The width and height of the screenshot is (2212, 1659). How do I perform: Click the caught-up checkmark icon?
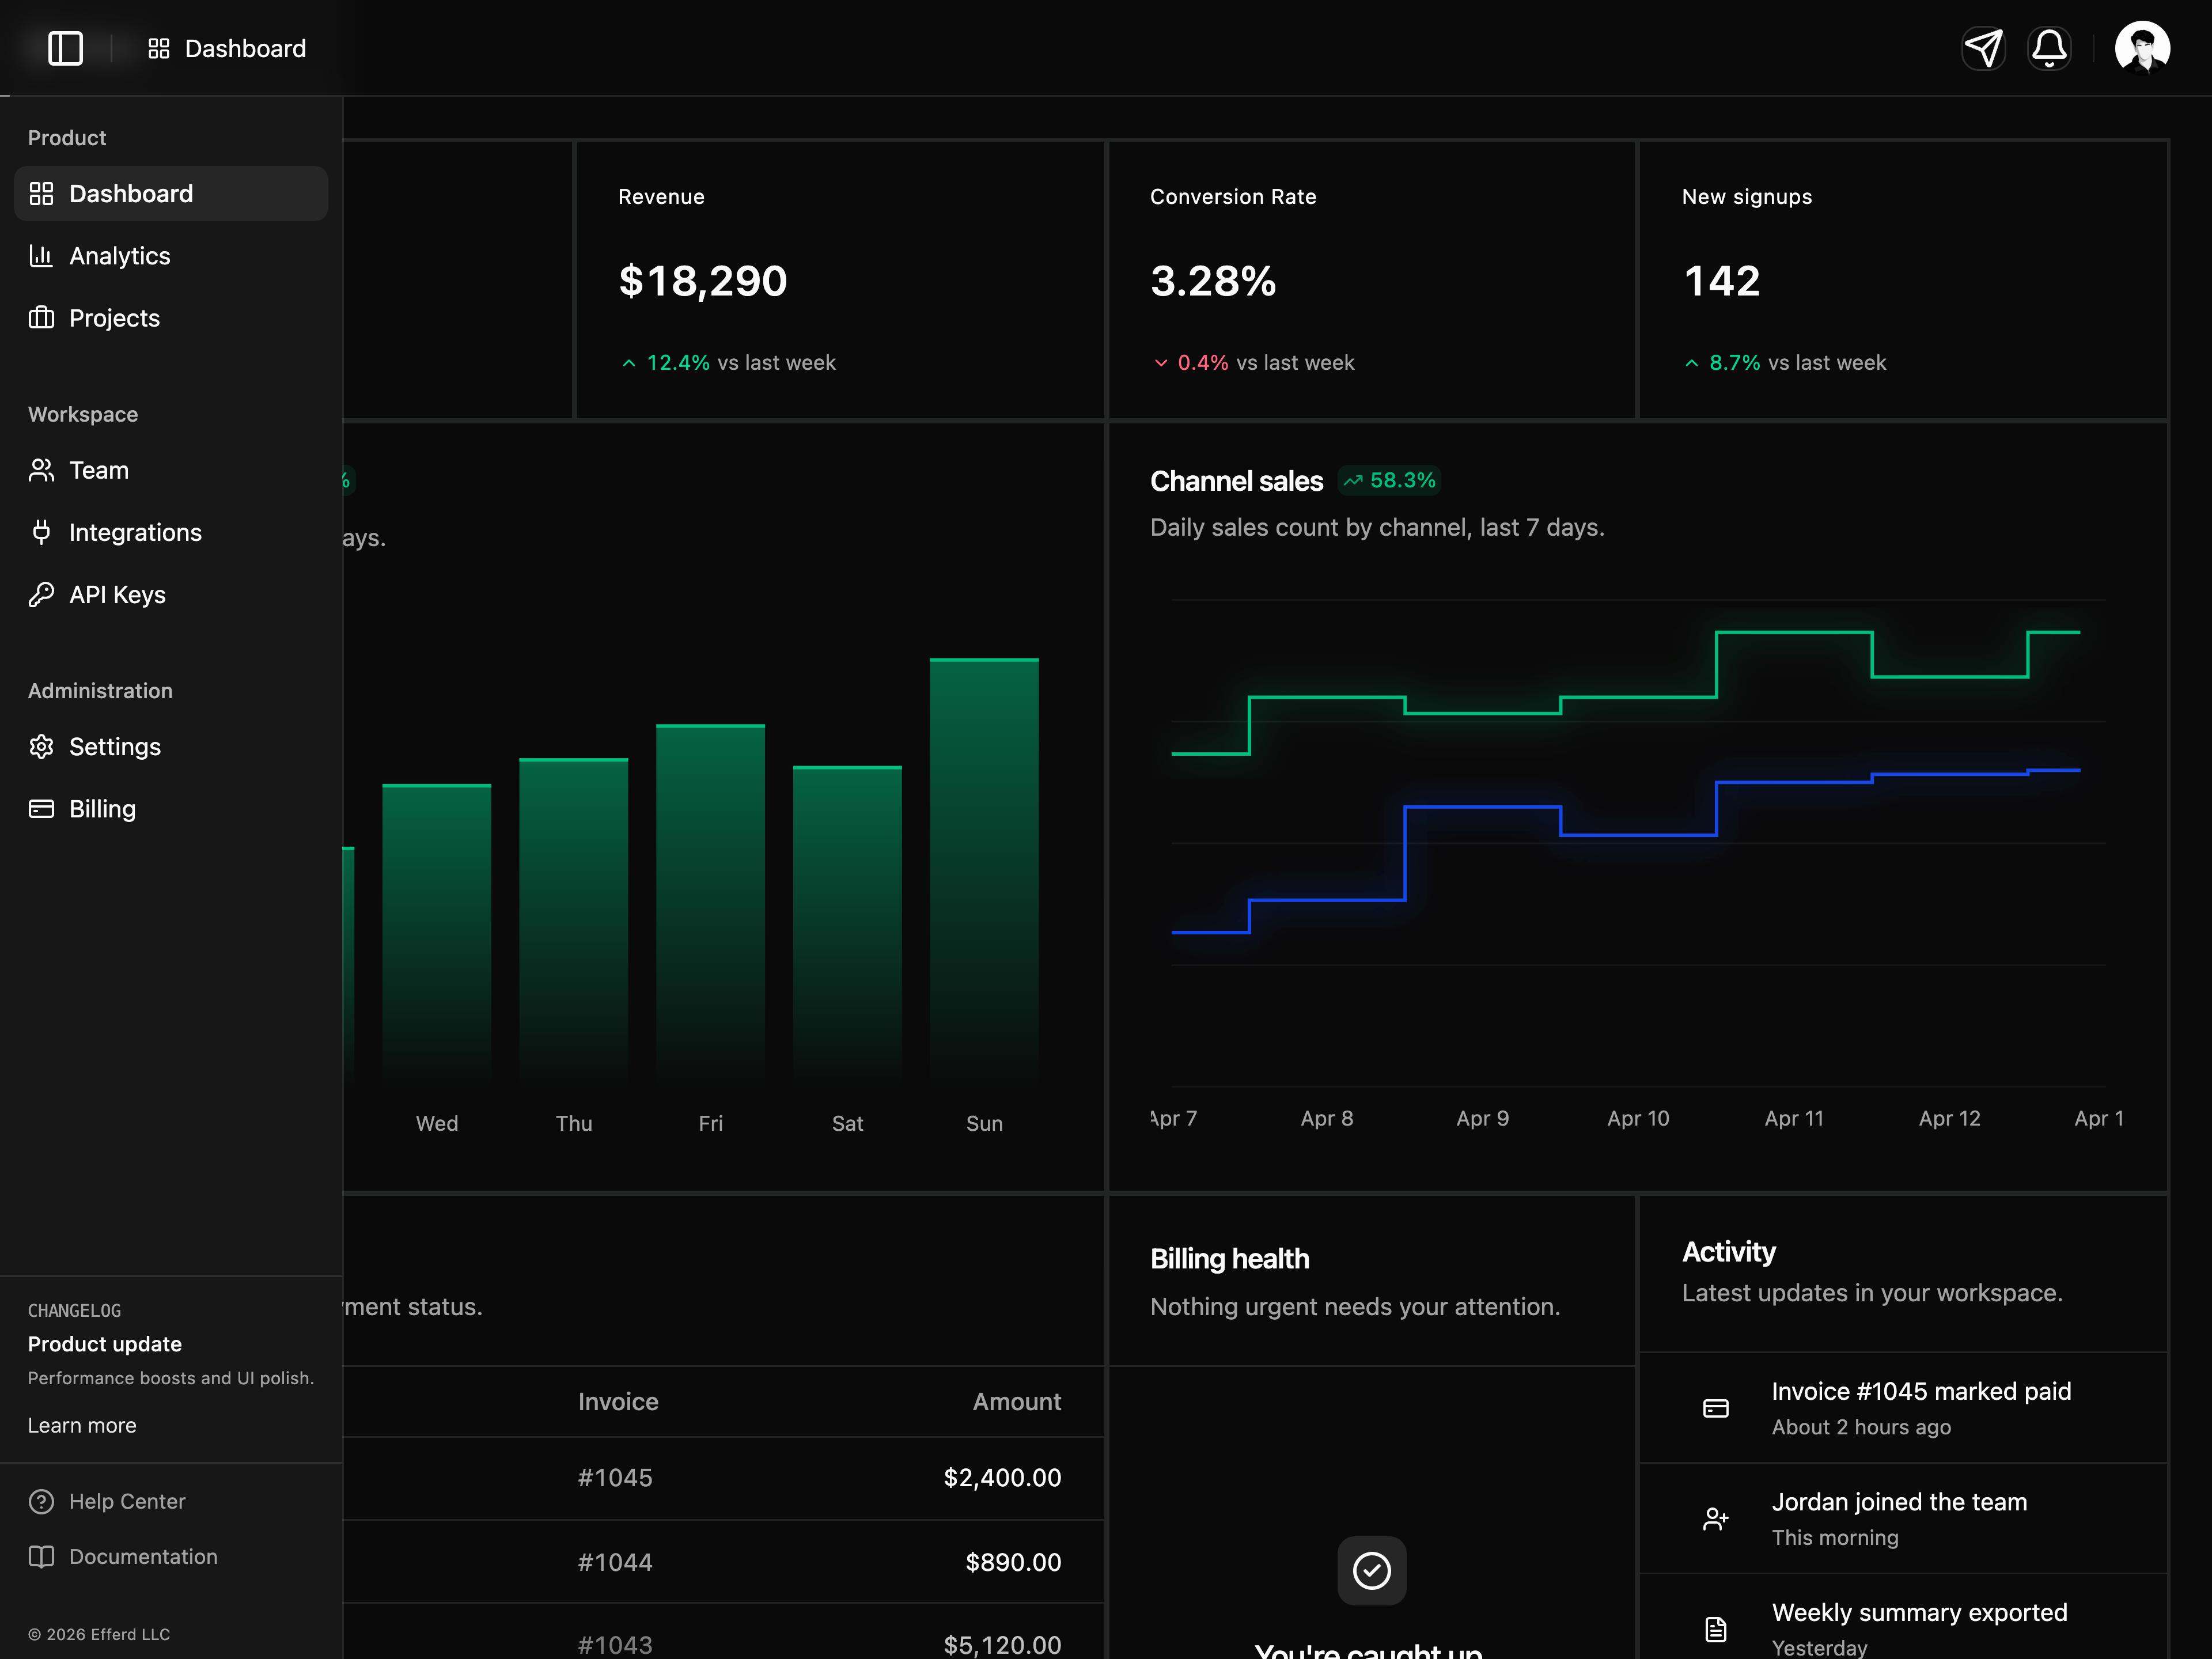(1371, 1570)
